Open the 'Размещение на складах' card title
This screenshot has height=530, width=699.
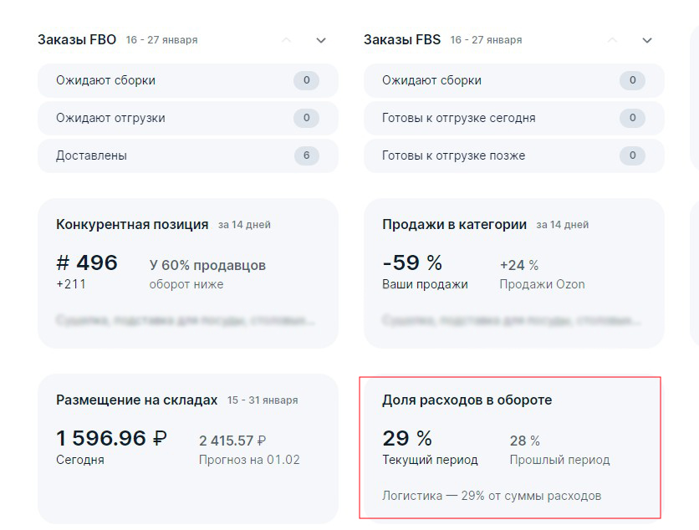click(x=136, y=400)
